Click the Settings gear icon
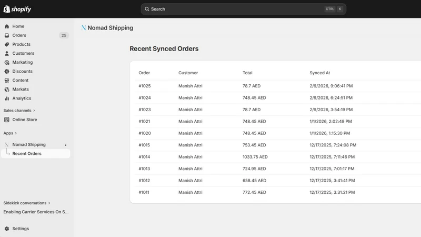 tap(7, 229)
